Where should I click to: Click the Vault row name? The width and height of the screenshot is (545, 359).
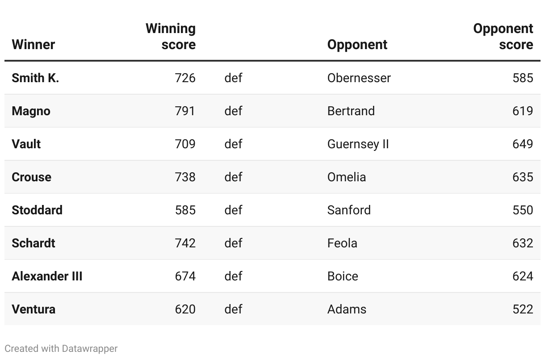point(26,144)
